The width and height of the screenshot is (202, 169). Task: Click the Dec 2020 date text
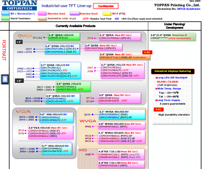195,1
